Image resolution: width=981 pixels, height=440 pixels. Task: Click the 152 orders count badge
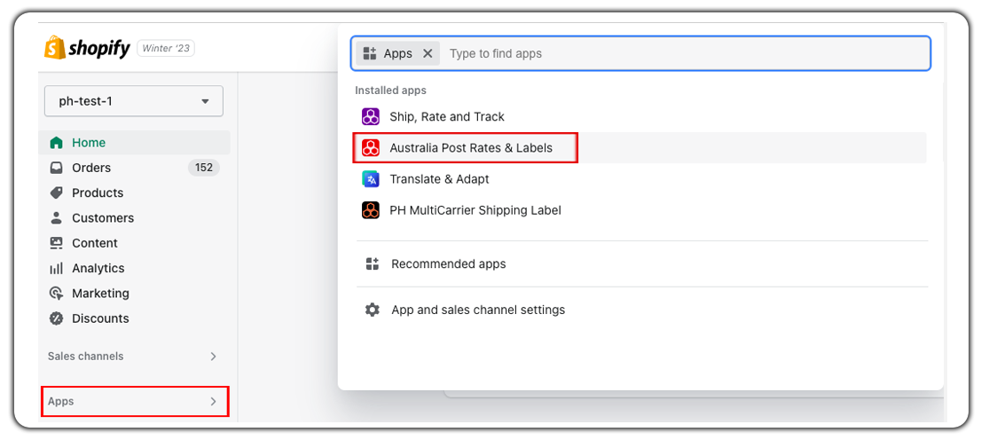click(x=204, y=168)
